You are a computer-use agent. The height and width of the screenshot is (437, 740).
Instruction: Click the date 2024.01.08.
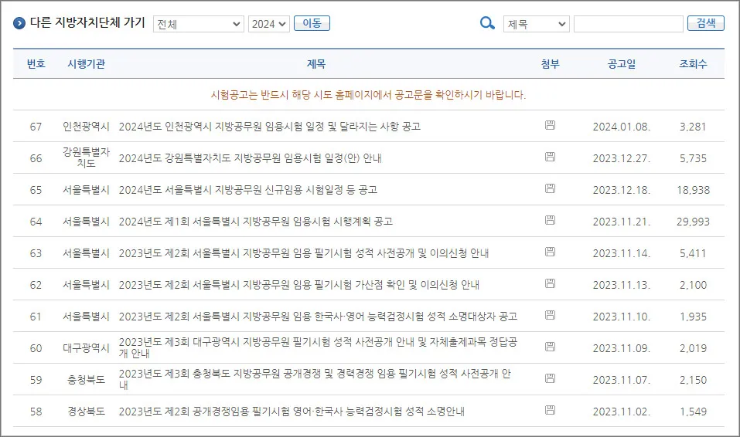click(622, 127)
